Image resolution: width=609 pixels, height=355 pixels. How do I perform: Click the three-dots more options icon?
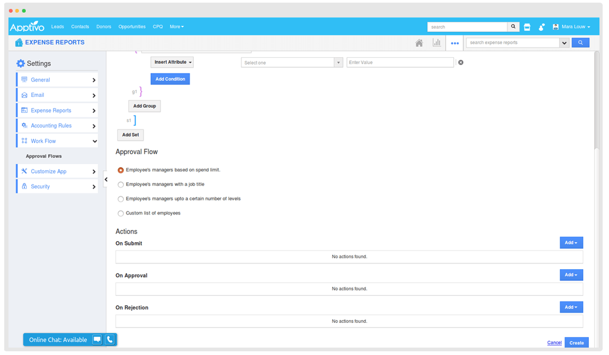tap(454, 43)
